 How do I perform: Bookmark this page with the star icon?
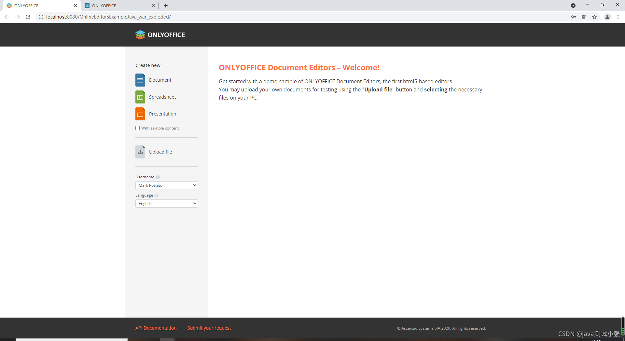click(594, 17)
